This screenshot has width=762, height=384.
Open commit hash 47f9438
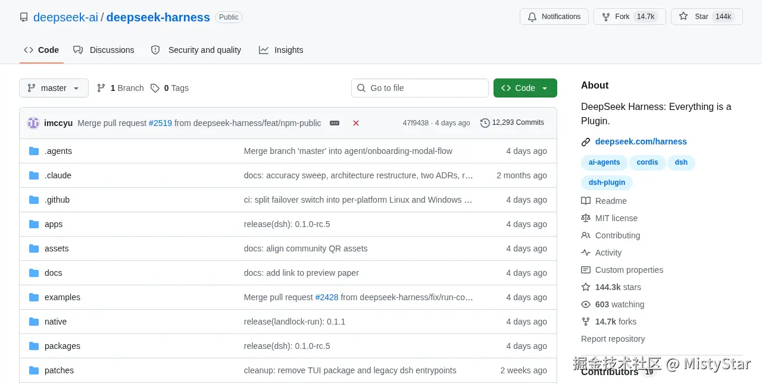(x=416, y=123)
